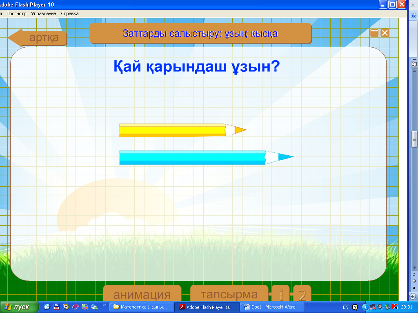The height and width of the screenshot is (313, 418).
Task: Switch to Математика 1-сынып folder in taskbar
Action: (x=142, y=307)
